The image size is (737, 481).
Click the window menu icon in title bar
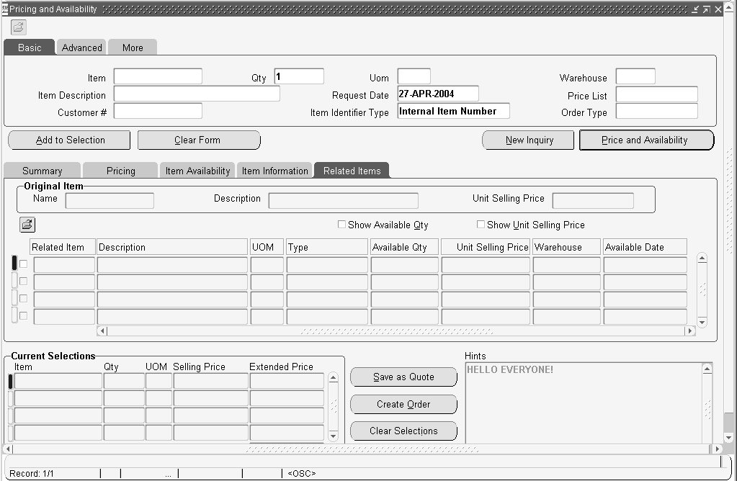(x=5, y=9)
